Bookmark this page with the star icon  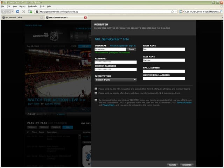click(x=173, y=12)
